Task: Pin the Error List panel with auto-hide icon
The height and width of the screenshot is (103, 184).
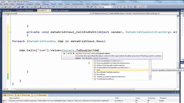Action: 175,92
